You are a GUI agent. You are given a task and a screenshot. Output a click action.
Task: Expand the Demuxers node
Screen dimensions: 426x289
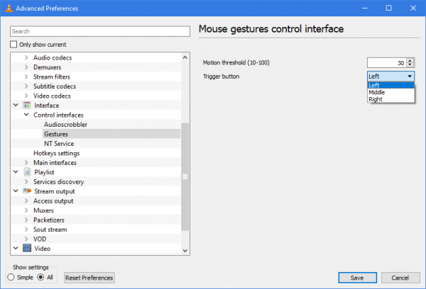[26, 67]
